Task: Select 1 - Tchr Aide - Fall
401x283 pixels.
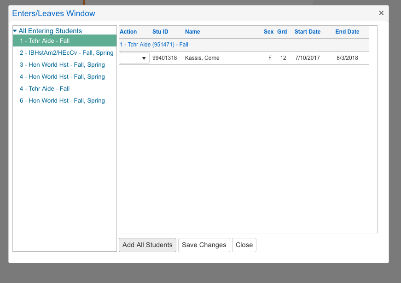Action: (x=65, y=40)
